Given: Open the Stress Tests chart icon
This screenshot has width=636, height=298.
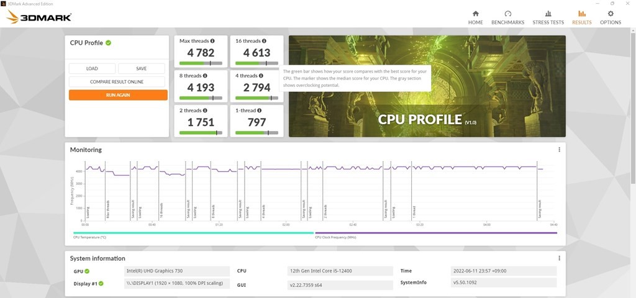Looking at the screenshot, I should point(548,14).
